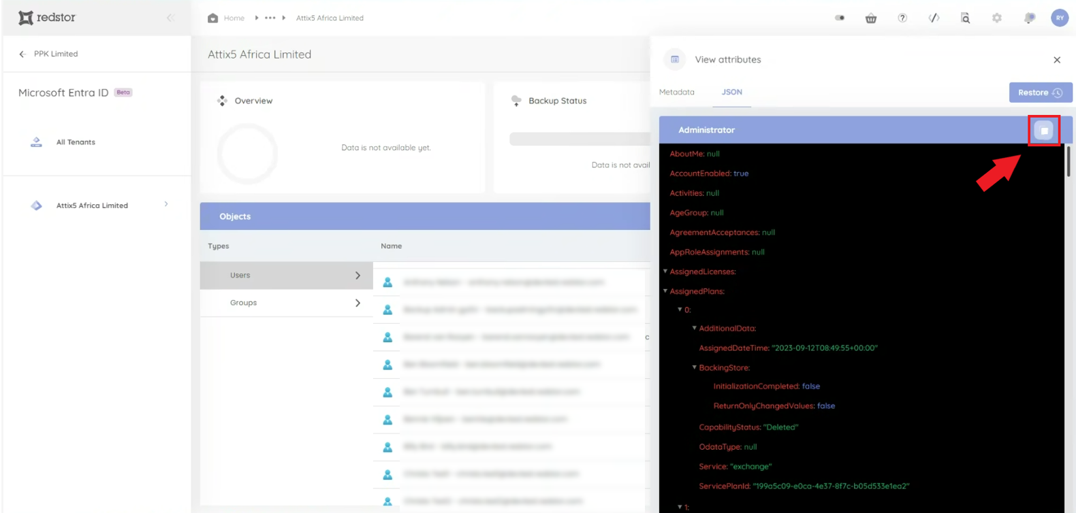Click the Name column header
The image size is (1076, 513).
[392, 246]
